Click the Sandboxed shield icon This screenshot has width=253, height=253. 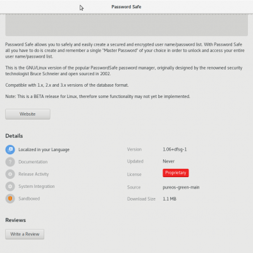tap(10, 199)
